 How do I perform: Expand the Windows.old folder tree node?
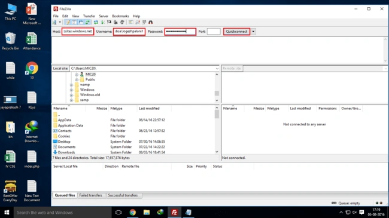point(71,95)
